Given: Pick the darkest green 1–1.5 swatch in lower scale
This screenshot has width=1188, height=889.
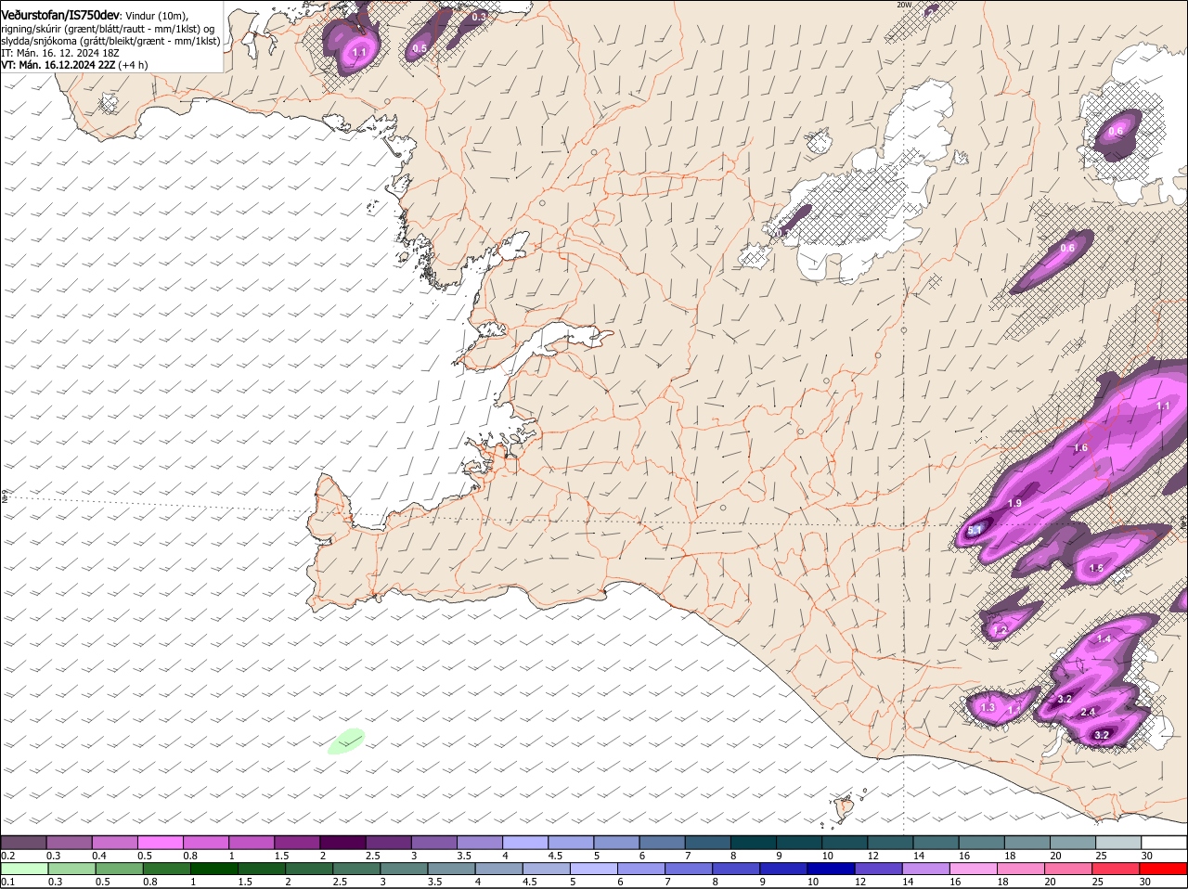Looking at the screenshot, I should (213, 869).
